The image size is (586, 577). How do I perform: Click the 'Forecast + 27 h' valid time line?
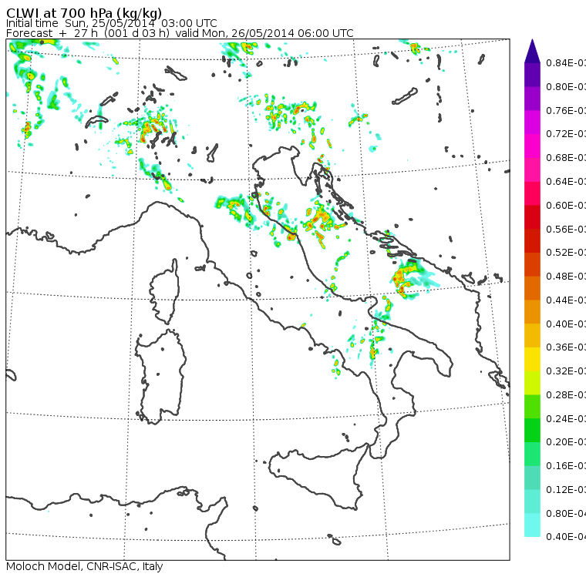point(180,33)
